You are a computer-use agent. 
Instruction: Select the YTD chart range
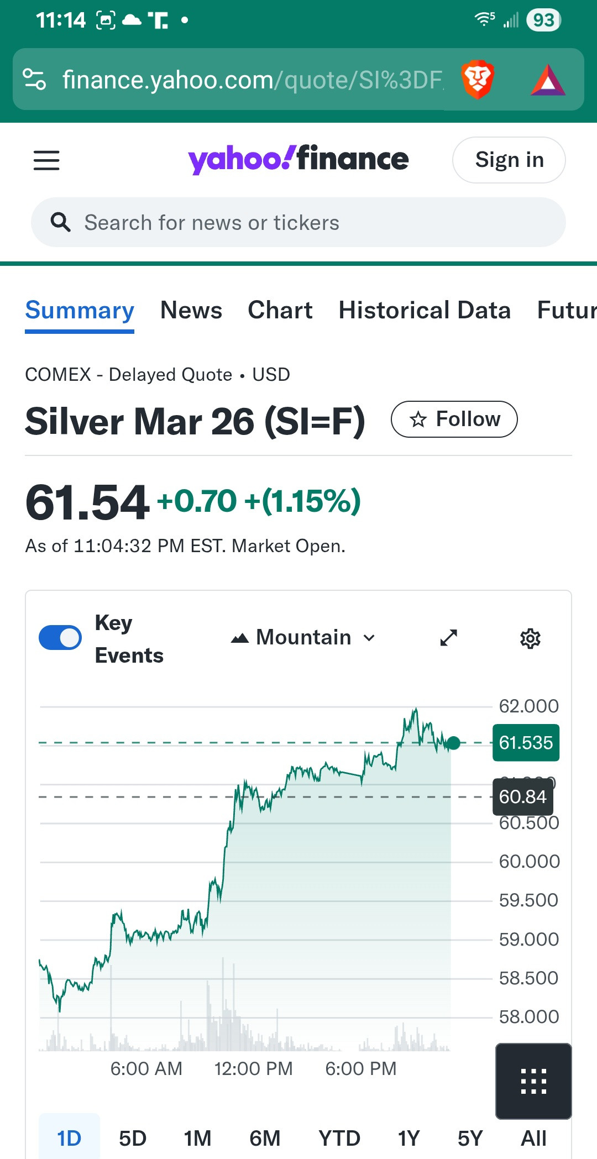coord(339,1138)
